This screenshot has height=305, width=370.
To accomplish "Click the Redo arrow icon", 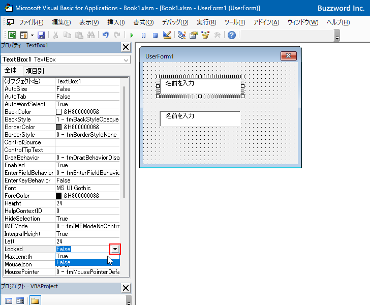I will point(117,35).
